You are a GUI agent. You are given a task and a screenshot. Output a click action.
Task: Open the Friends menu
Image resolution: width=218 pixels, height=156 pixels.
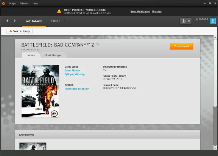(24, 3)
